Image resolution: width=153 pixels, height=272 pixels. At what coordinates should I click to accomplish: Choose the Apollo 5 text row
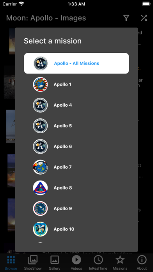[x=63, y=126]
